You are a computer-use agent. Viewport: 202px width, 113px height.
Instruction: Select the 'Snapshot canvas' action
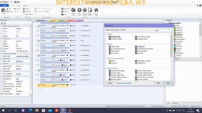click(x=141, y=39)
